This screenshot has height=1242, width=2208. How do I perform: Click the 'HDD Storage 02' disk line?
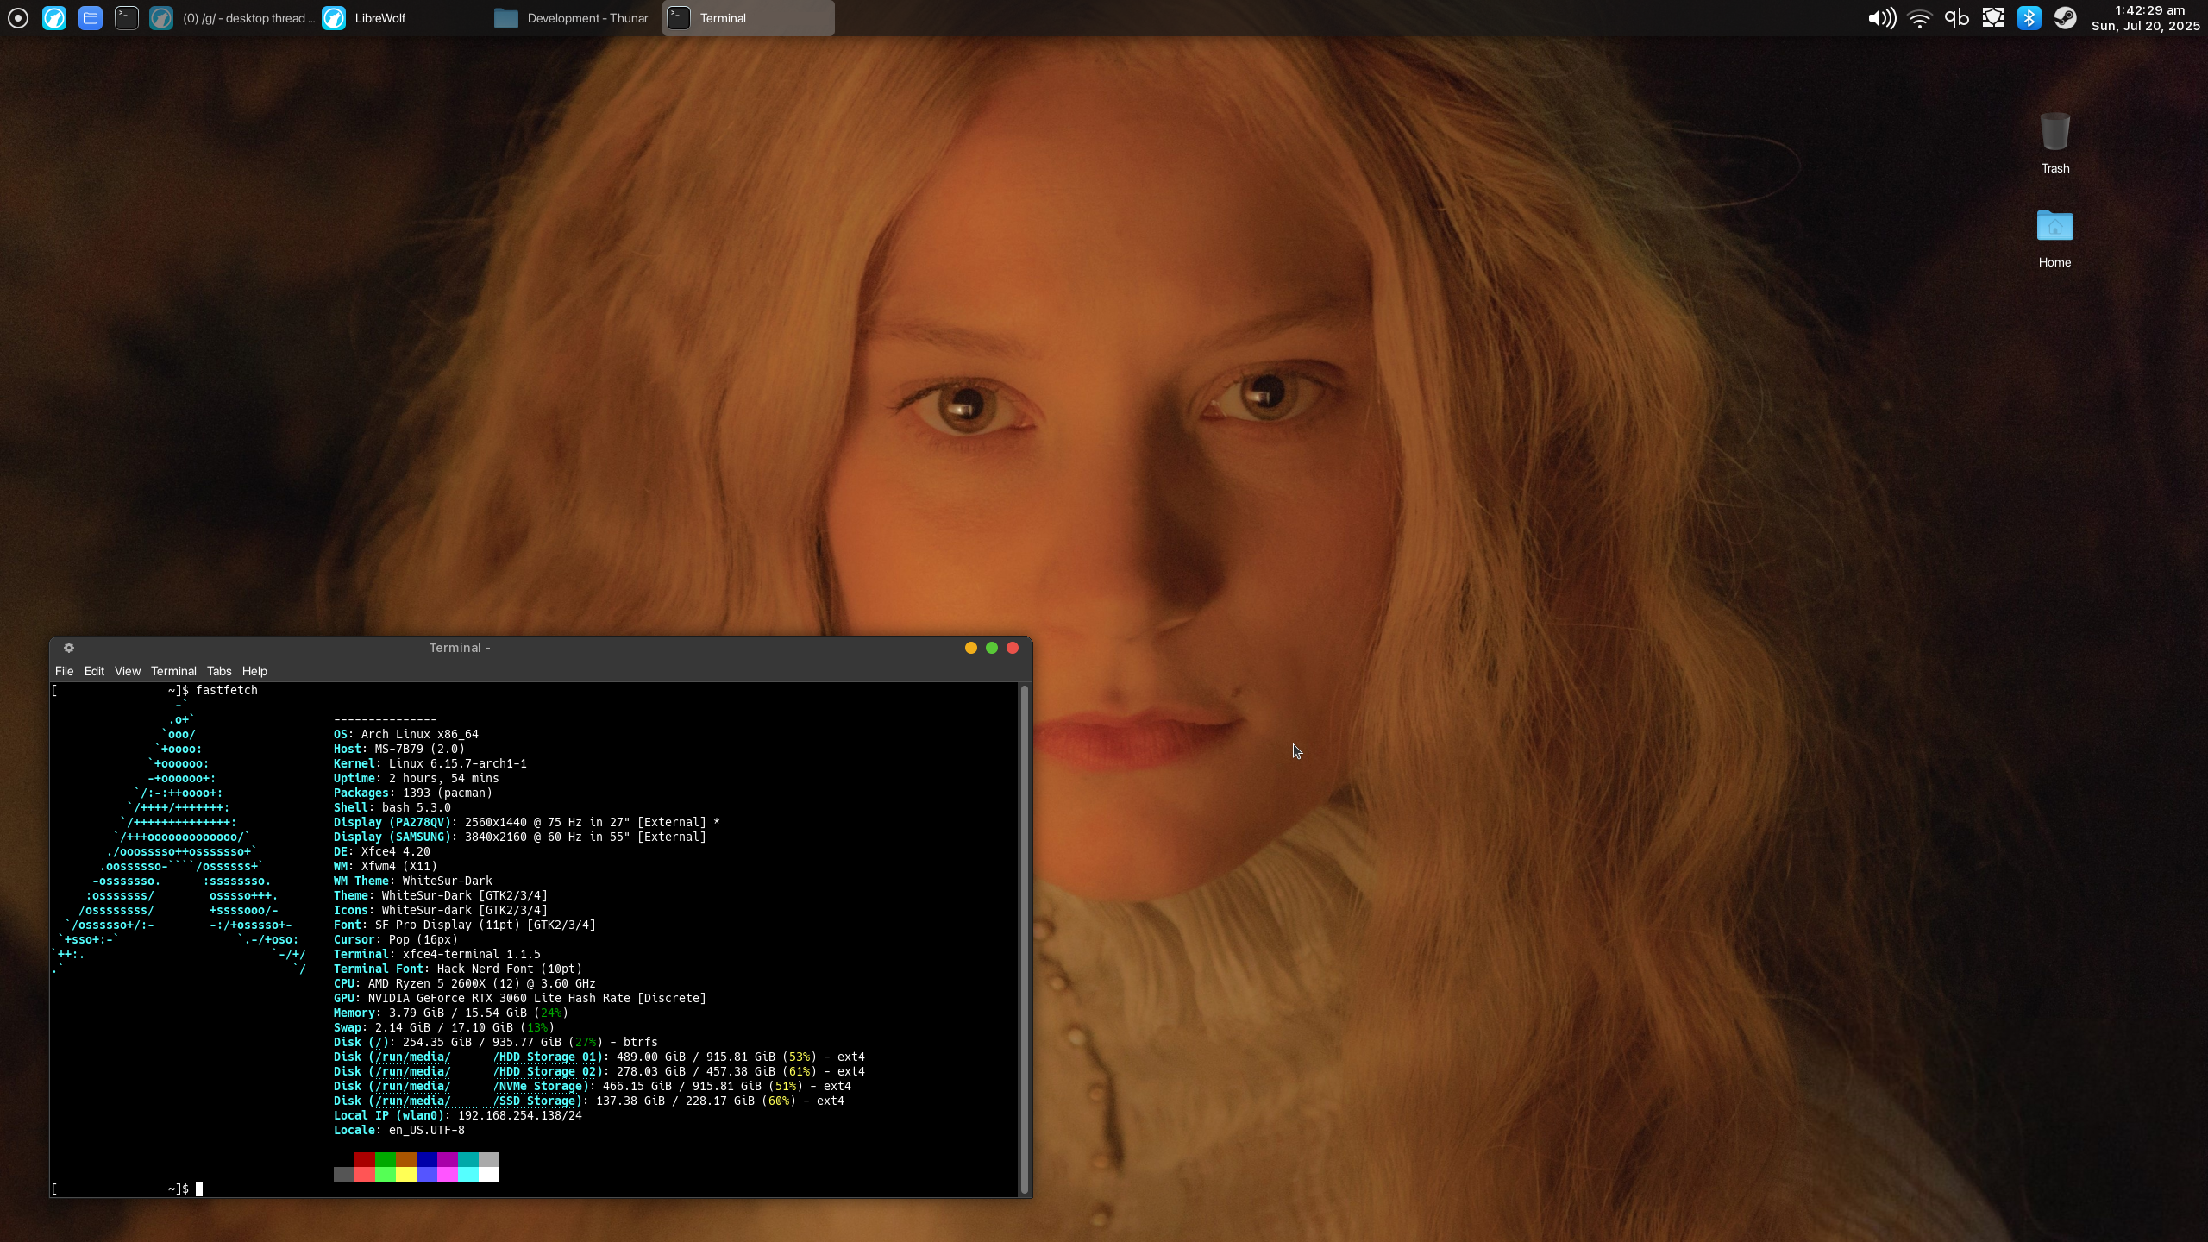click(599, 1071)
